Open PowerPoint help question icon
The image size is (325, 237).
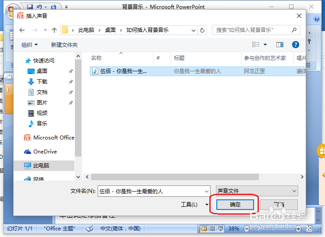tap(317, 19)
